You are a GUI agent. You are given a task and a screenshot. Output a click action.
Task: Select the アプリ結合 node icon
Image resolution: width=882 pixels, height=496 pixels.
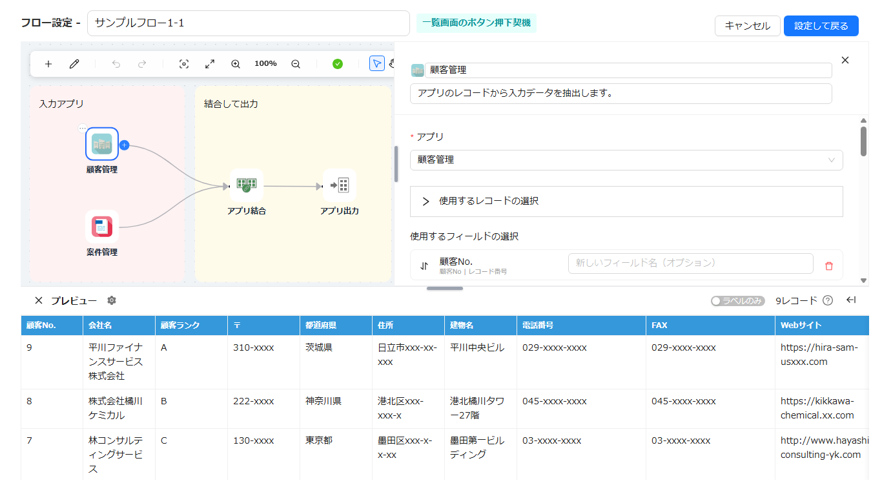point(247,185)
